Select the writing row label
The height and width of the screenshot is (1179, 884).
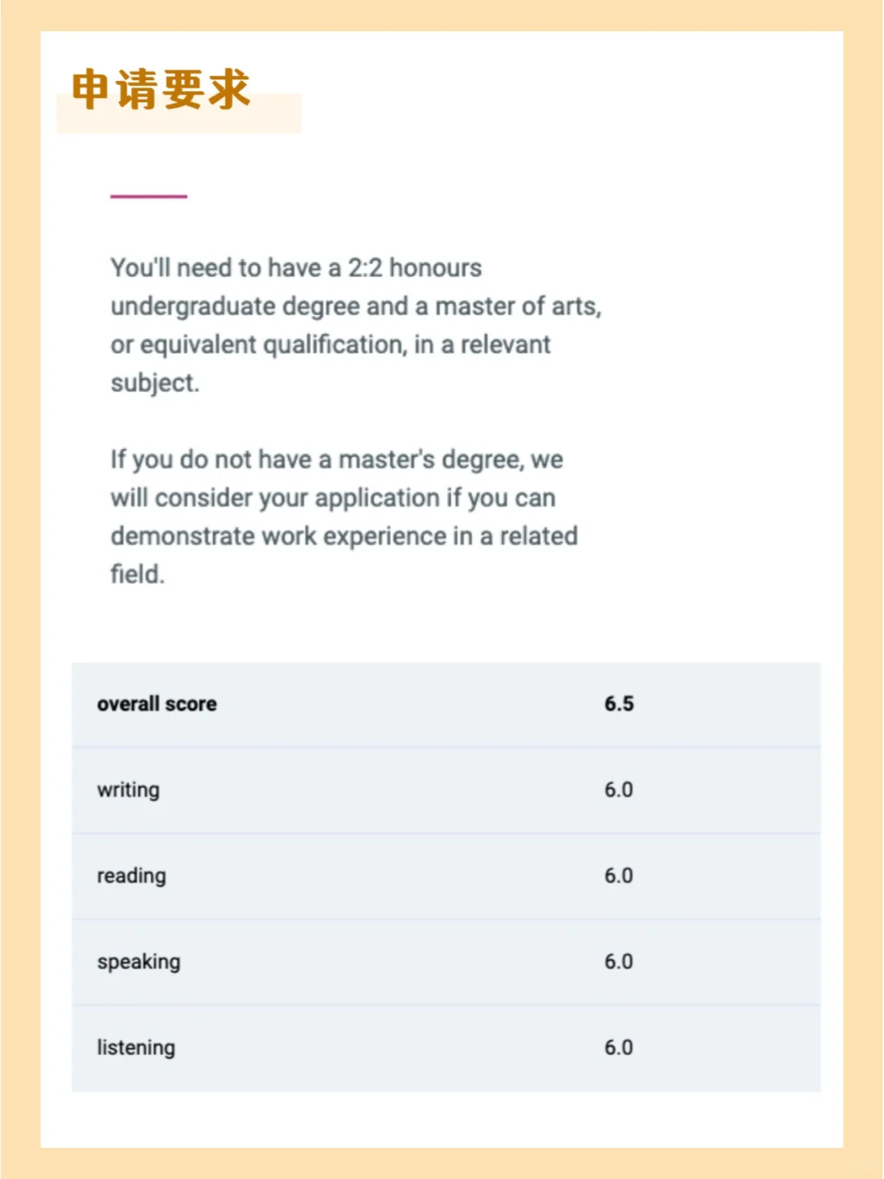coord(129,790)
